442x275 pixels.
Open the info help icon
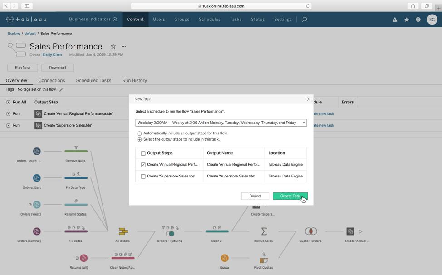pyautogui.click(x=418, y=20)
